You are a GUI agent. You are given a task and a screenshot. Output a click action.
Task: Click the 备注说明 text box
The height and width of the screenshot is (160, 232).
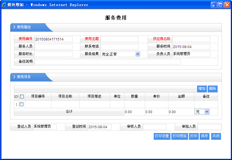tap(107, 62)
